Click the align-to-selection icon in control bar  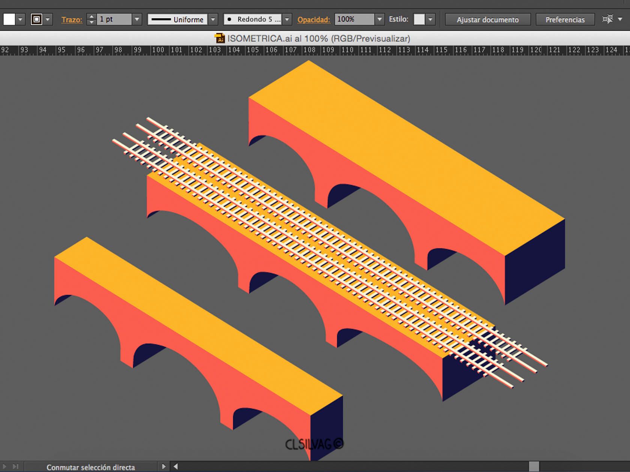point(607,19)
